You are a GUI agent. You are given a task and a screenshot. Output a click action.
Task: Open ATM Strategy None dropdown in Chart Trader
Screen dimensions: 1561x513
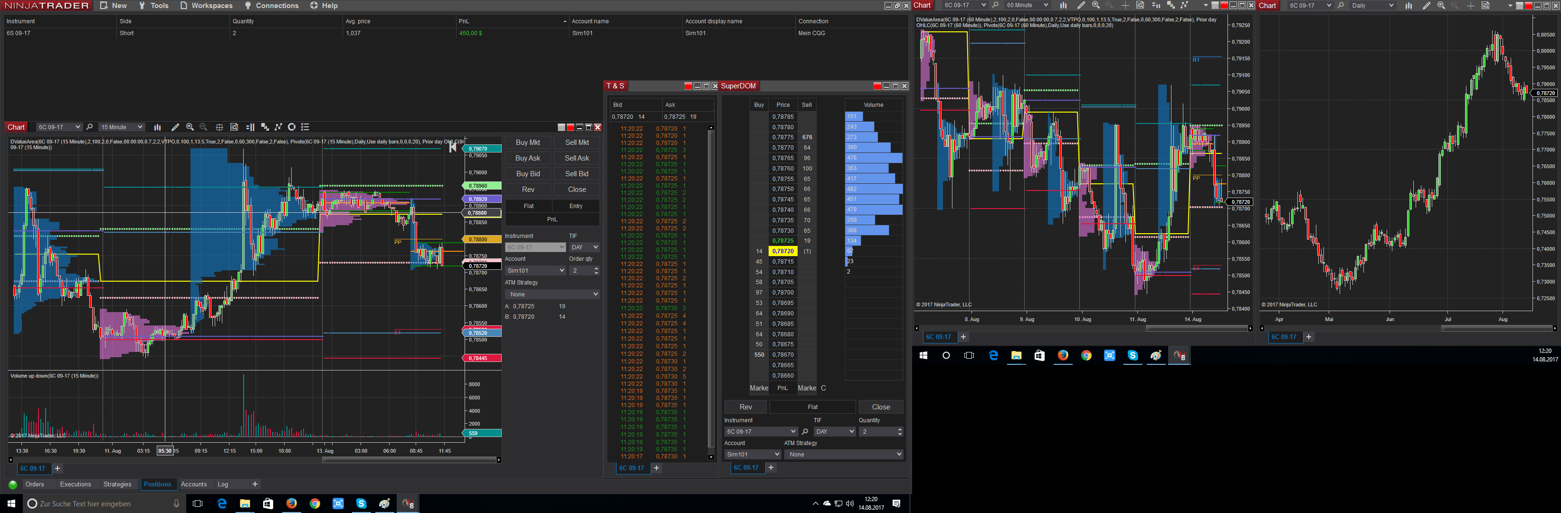tap(552, 294)
